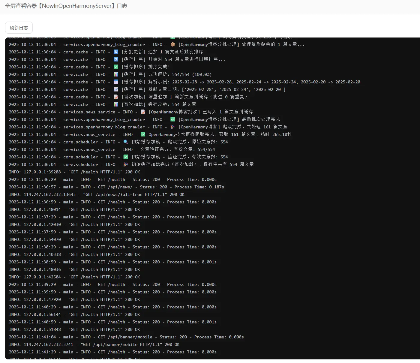
Task: Click the 刷新日志 refresh log button
Action: tap(19, 28)
